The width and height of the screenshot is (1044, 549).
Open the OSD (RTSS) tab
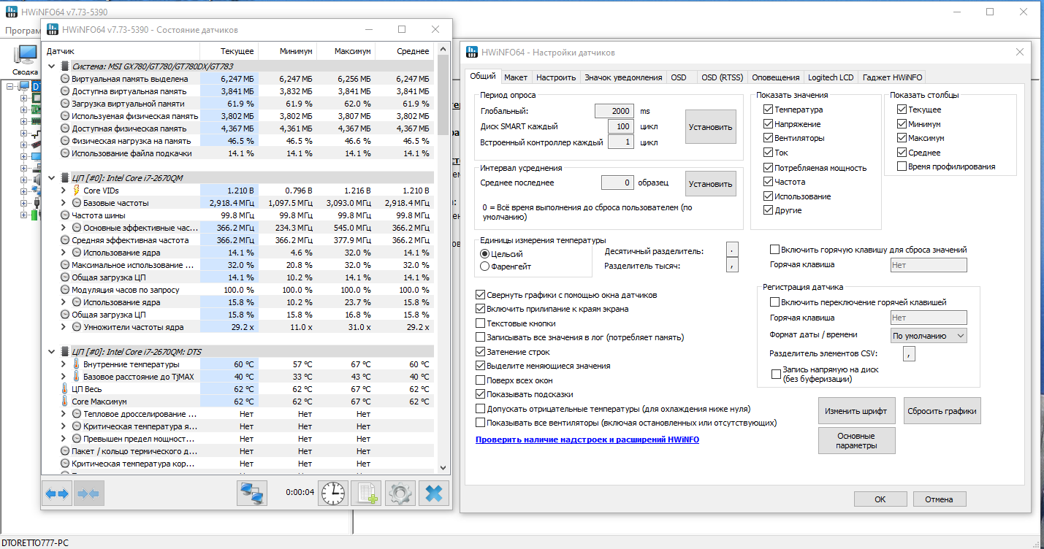point(722,77)
